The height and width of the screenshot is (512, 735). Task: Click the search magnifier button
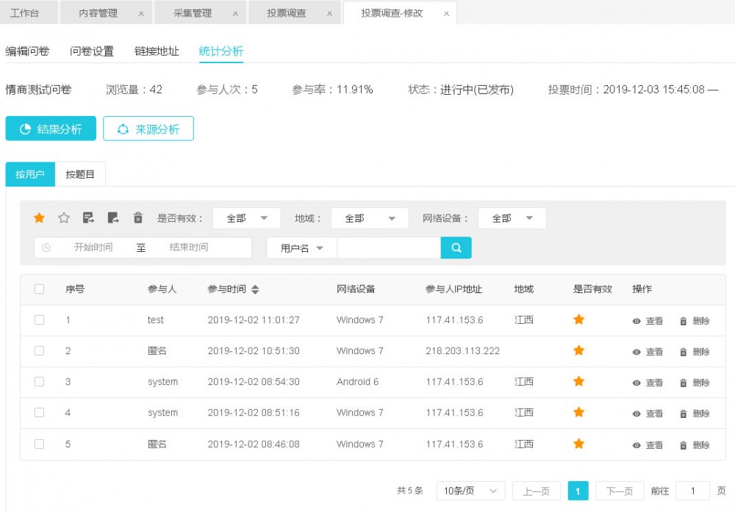pyautogui.click(x=456, y=248)
